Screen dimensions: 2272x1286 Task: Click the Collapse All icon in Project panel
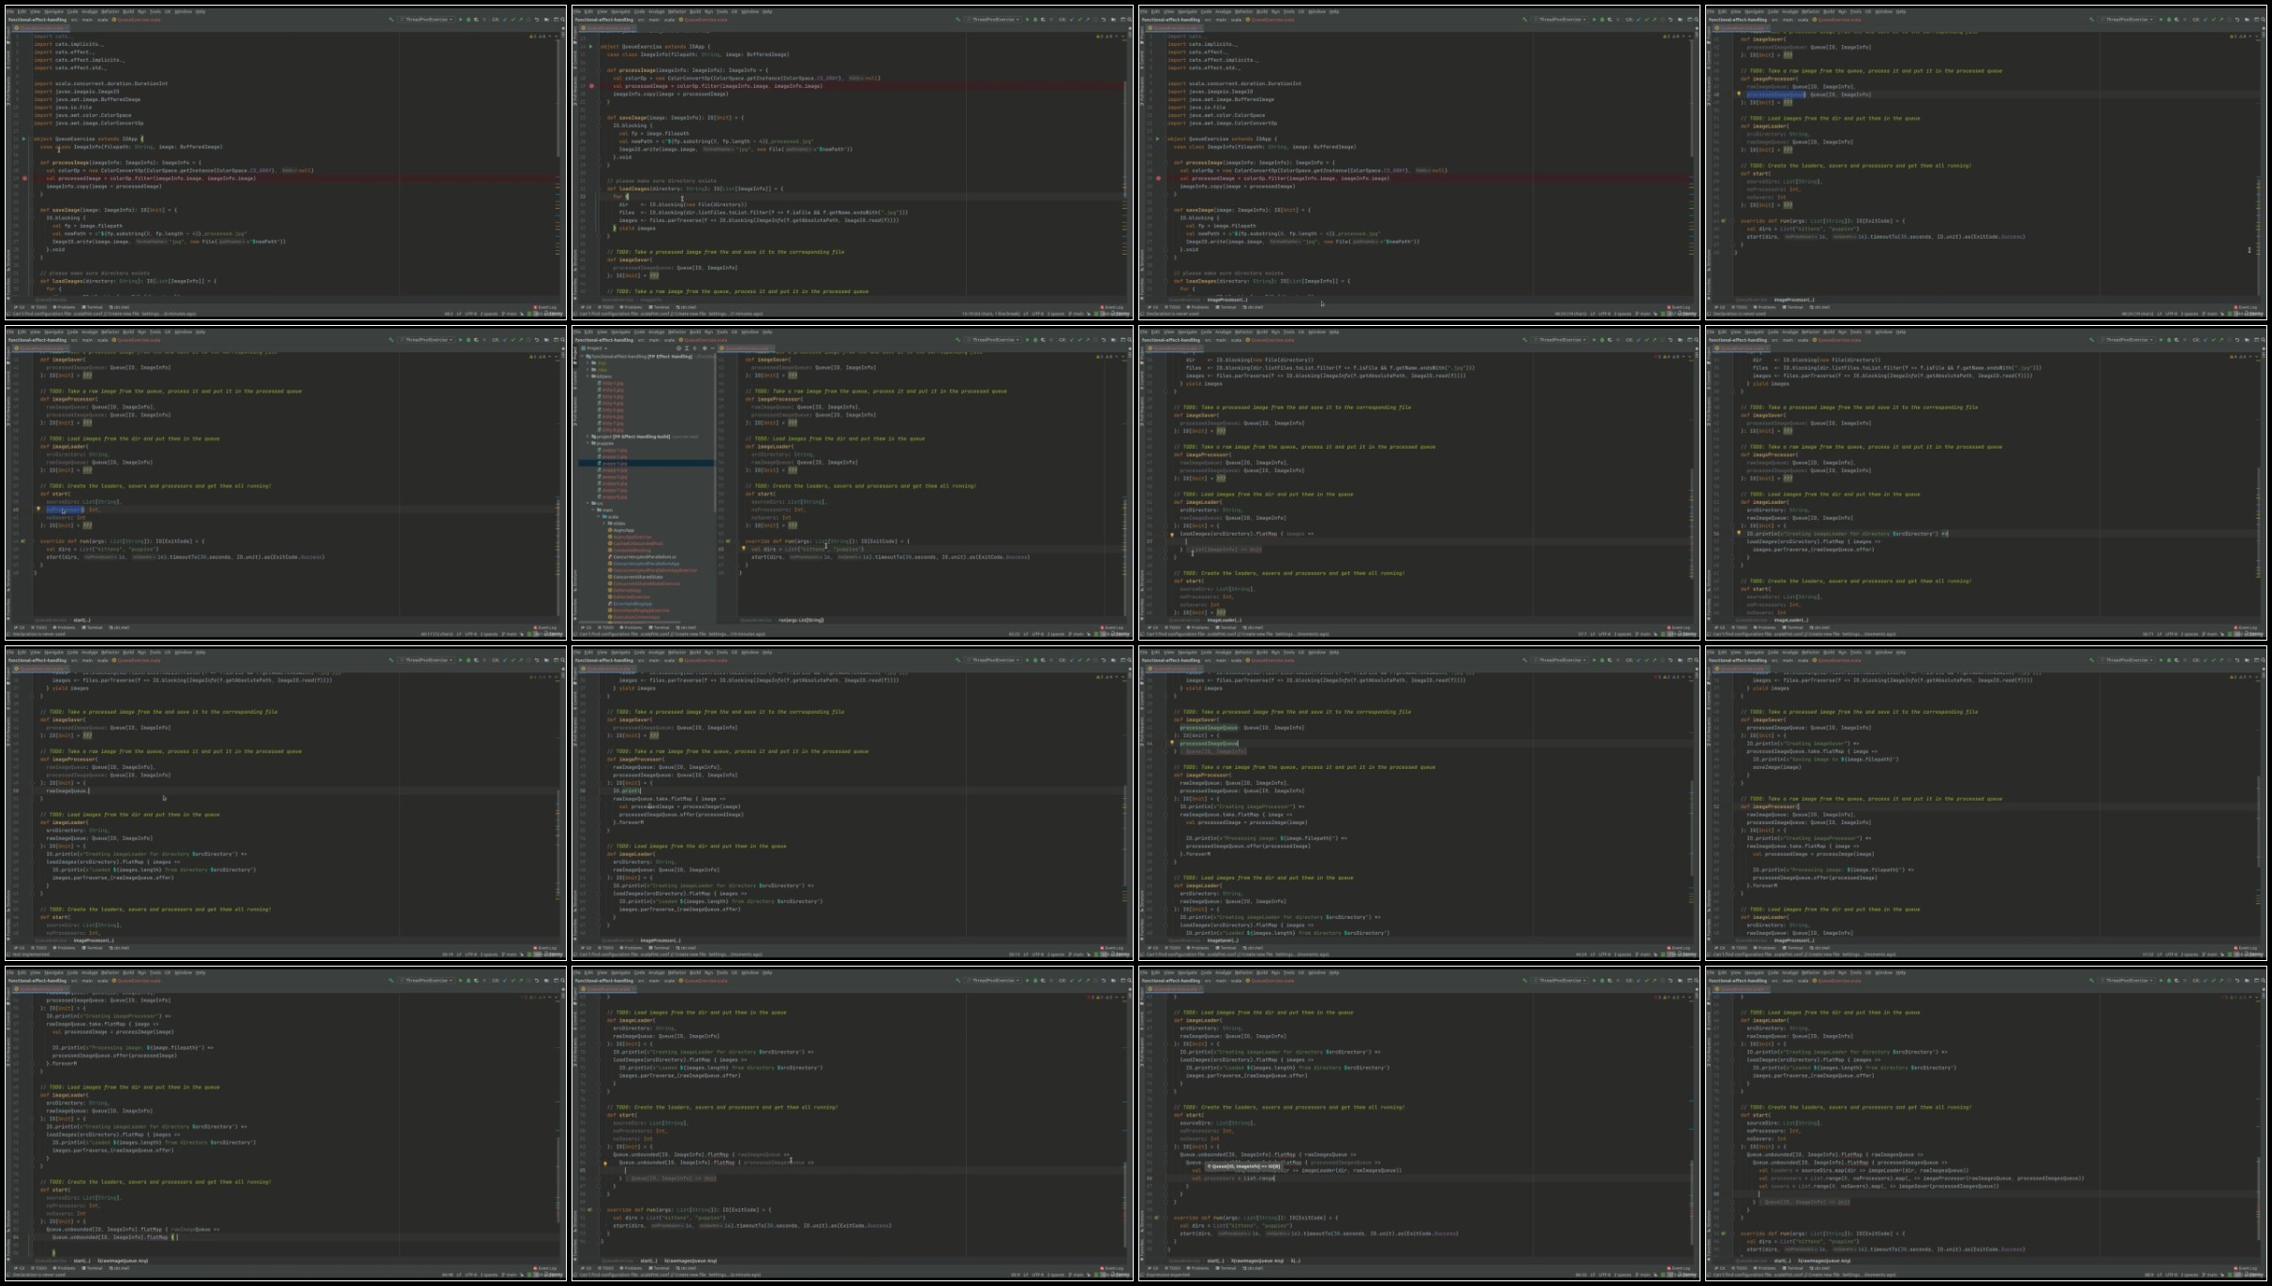point(694,348)
